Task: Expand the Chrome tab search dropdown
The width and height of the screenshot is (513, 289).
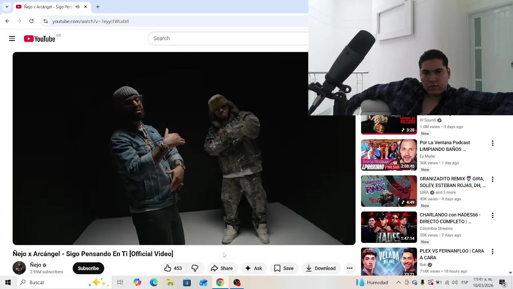Action: [7, 7]
